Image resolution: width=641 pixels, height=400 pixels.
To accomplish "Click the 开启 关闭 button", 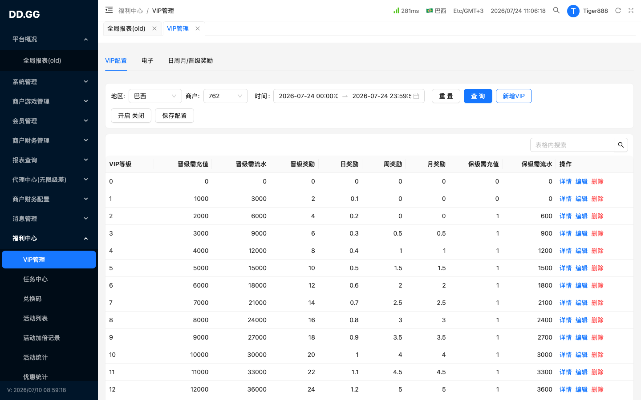I will point(131,116).
